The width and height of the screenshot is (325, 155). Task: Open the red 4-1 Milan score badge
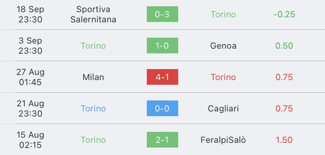click(162, 77)
